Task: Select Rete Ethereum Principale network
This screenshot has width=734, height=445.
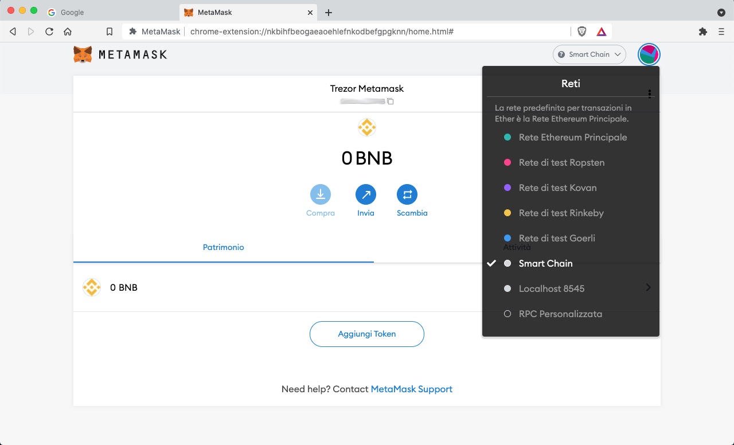Action: [x=571, y=137]
